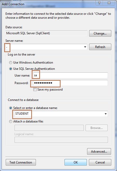Image resolution: width=117 pixels, height=171 pixels.
Task: Open Advanced... connection properties
Action: pos(99,151)
